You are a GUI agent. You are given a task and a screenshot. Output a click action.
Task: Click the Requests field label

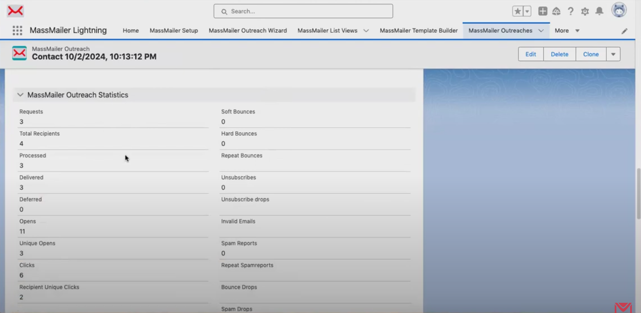pos(31,112)
